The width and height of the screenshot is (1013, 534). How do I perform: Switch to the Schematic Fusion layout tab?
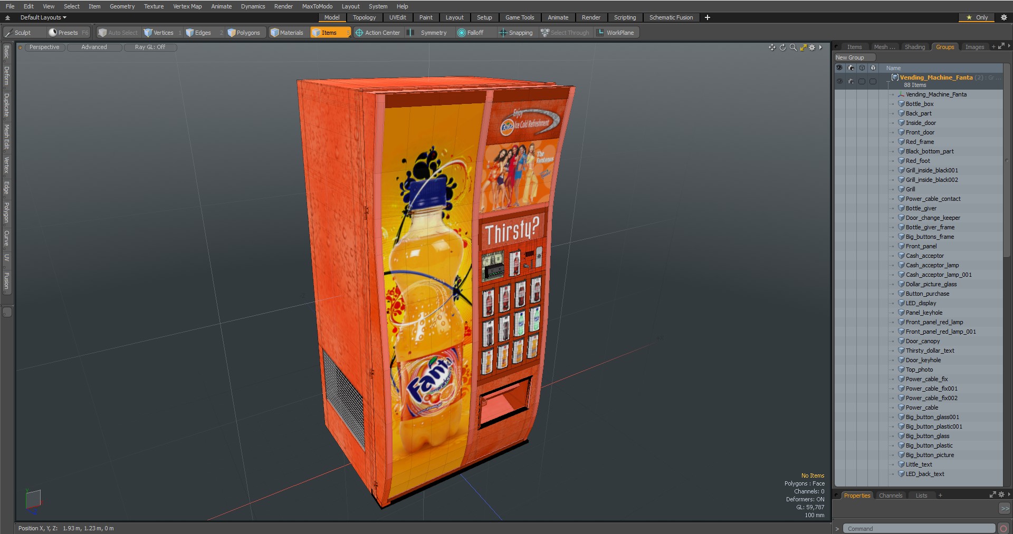click(671, 17)
